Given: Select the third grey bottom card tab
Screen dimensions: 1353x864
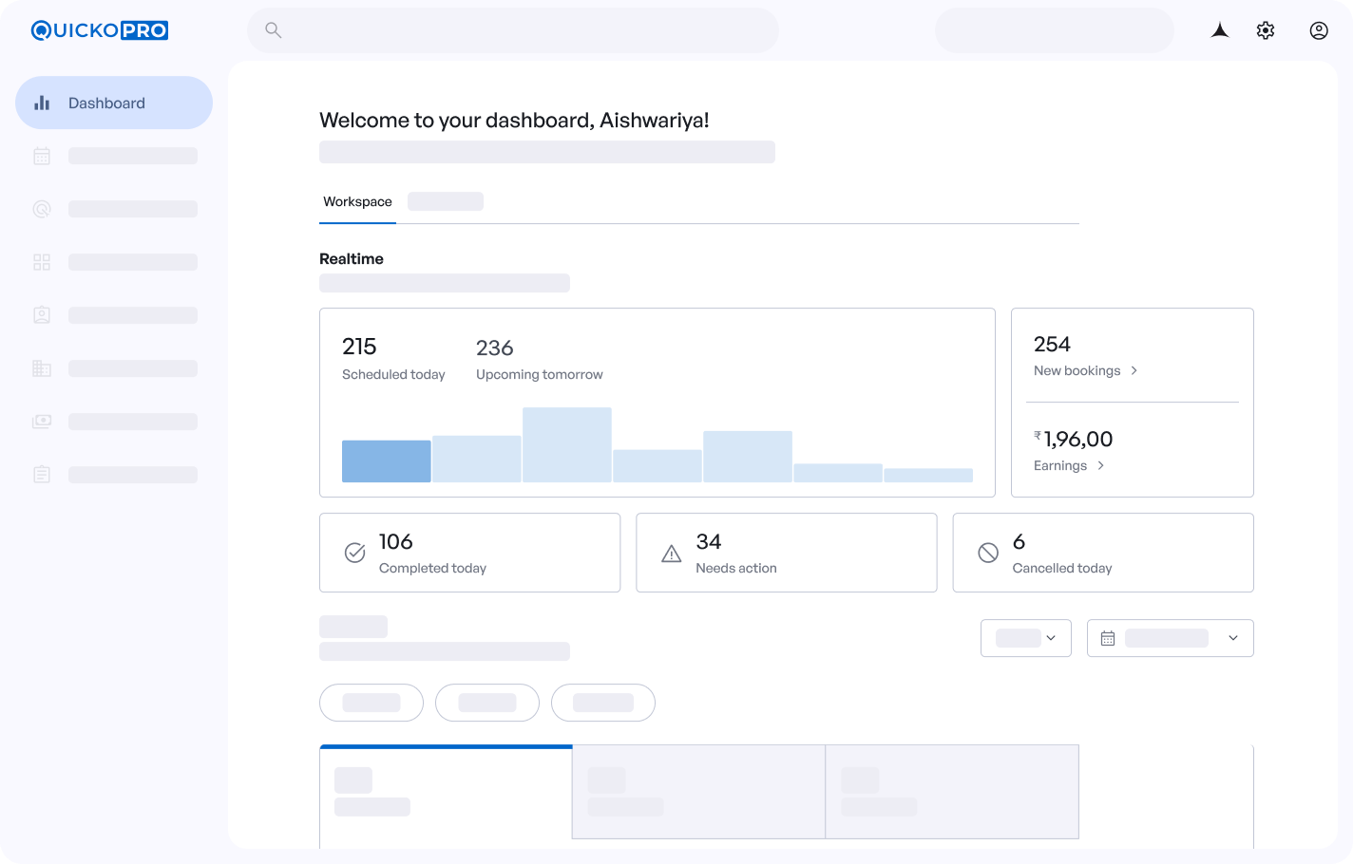Looking at the screenshot, I should pos(952,792).
